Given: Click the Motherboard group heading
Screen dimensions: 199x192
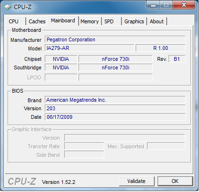Looking at the screenshot, I should pyautogui.click(x=26, y=30).
